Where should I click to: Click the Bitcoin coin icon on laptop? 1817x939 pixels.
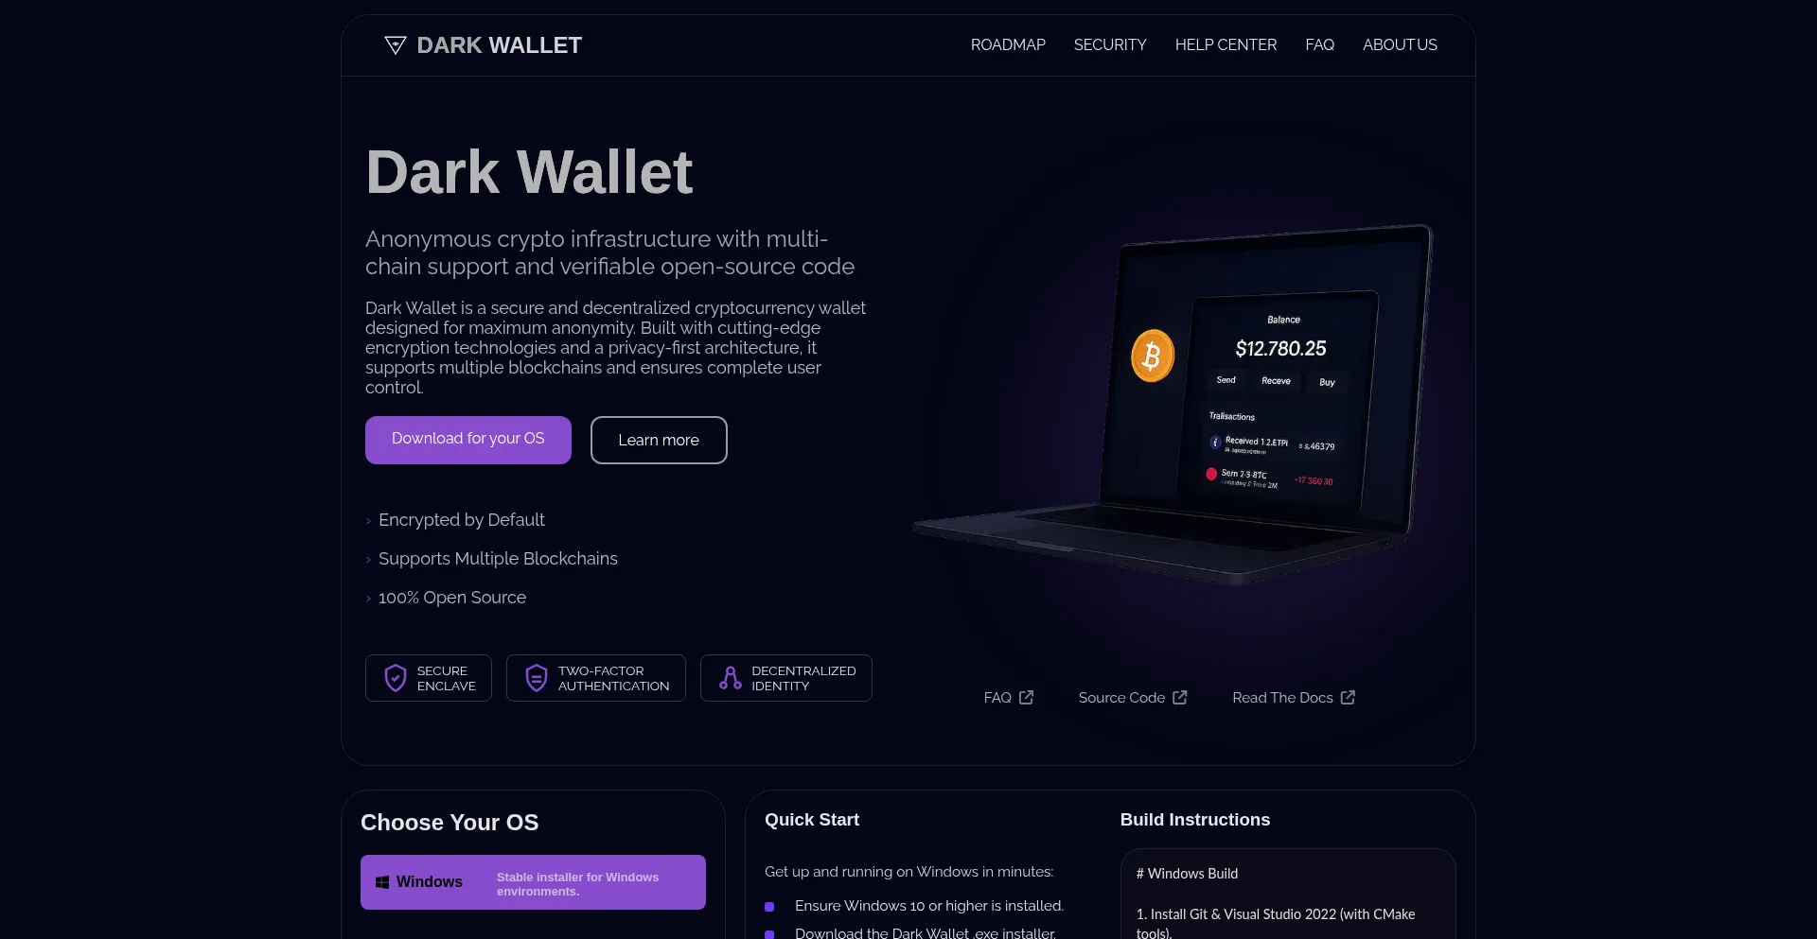point(1153,356)
